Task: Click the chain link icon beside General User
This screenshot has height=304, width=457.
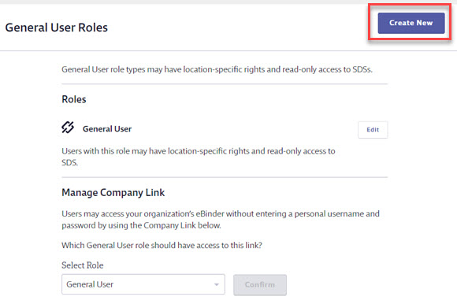Action: (x=68, y=128)
